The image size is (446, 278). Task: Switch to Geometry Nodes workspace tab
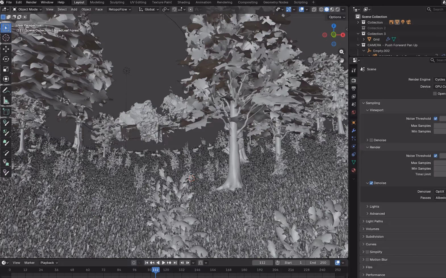pyautogui.click(x=276, y=2)
